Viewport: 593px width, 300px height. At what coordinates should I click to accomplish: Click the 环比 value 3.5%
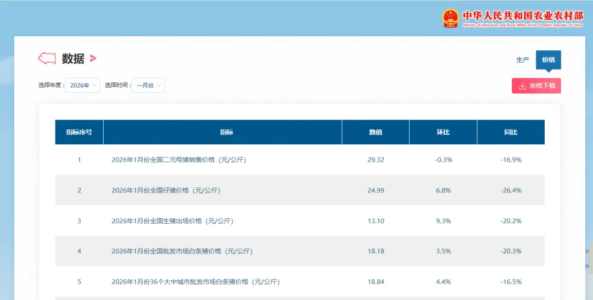[x=443, y=251]
